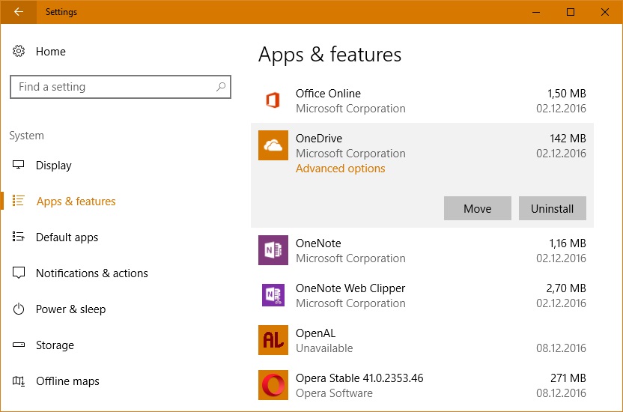Click the 271 MB size value
Screen dimensions: 623x412
tap(568, 378)
